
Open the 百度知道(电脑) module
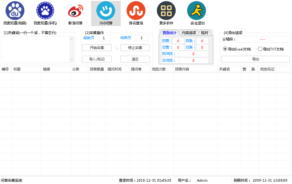tap(15, 13)
